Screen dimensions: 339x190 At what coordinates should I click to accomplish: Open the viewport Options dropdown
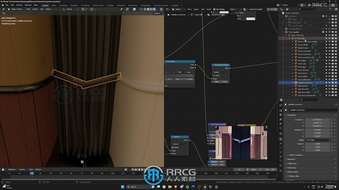click(158, 13)
